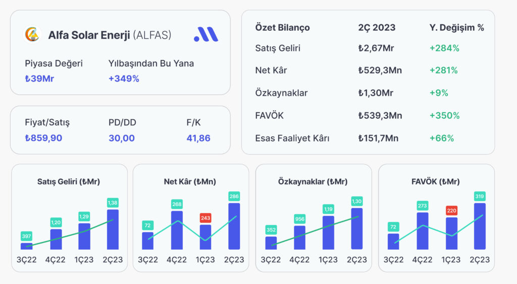Click the FAVÖK (₺Mr) chart title

(436, 182)
